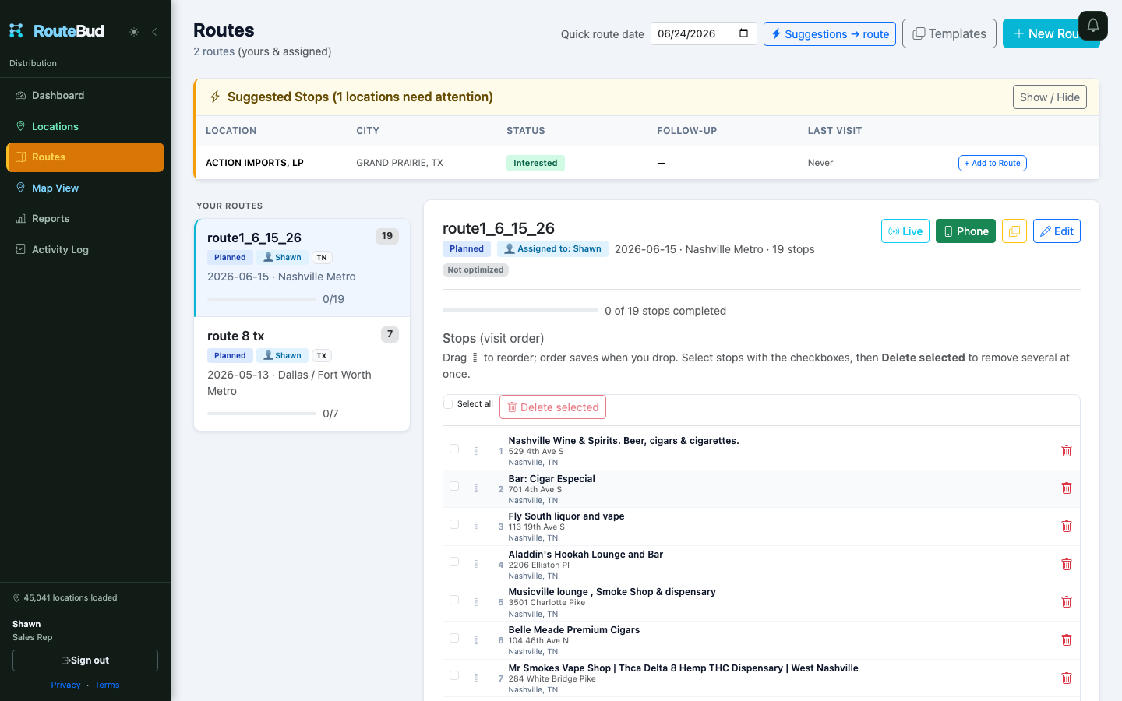The height and width of the screenshot is (701, 1122).
Task: Click the ACTION IMPORTS, LP location name
Action: (255, 163)
